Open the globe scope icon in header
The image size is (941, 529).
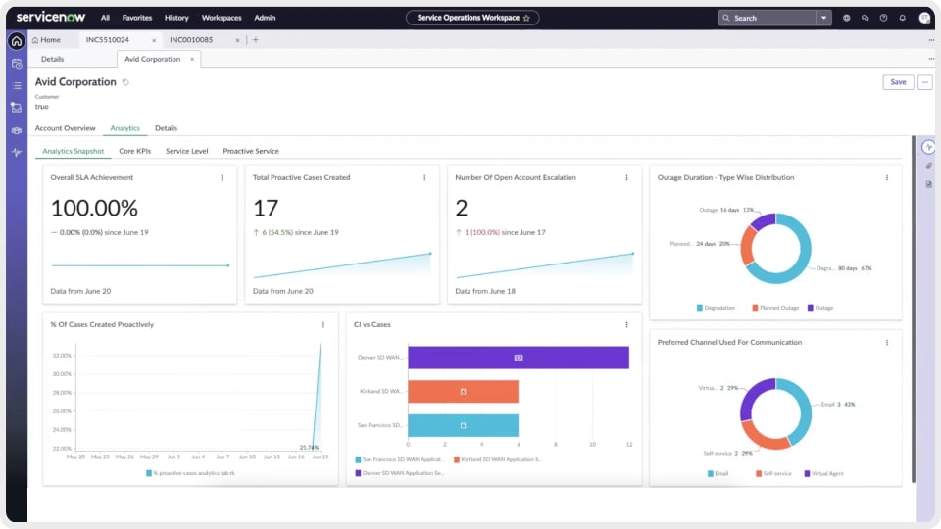click(846, 18)
